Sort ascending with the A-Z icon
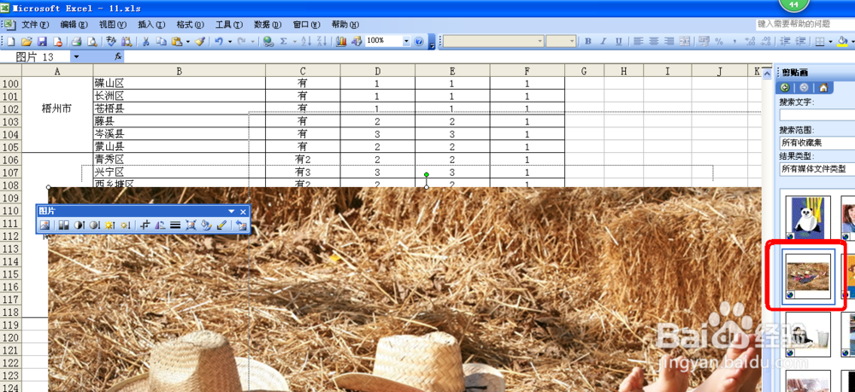855x392 pixels. pyautogui.click(x=306, y=41)
